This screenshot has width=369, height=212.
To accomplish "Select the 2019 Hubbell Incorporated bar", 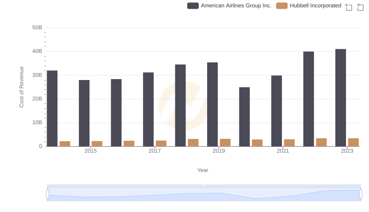I will tap(225, 143).
